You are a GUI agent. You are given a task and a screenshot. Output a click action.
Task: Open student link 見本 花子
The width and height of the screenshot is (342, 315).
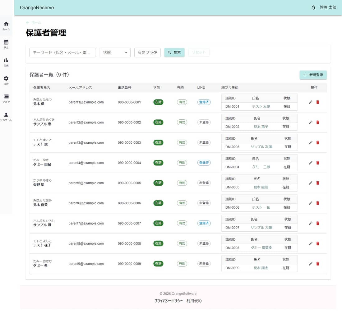click(x=261, y=127)
